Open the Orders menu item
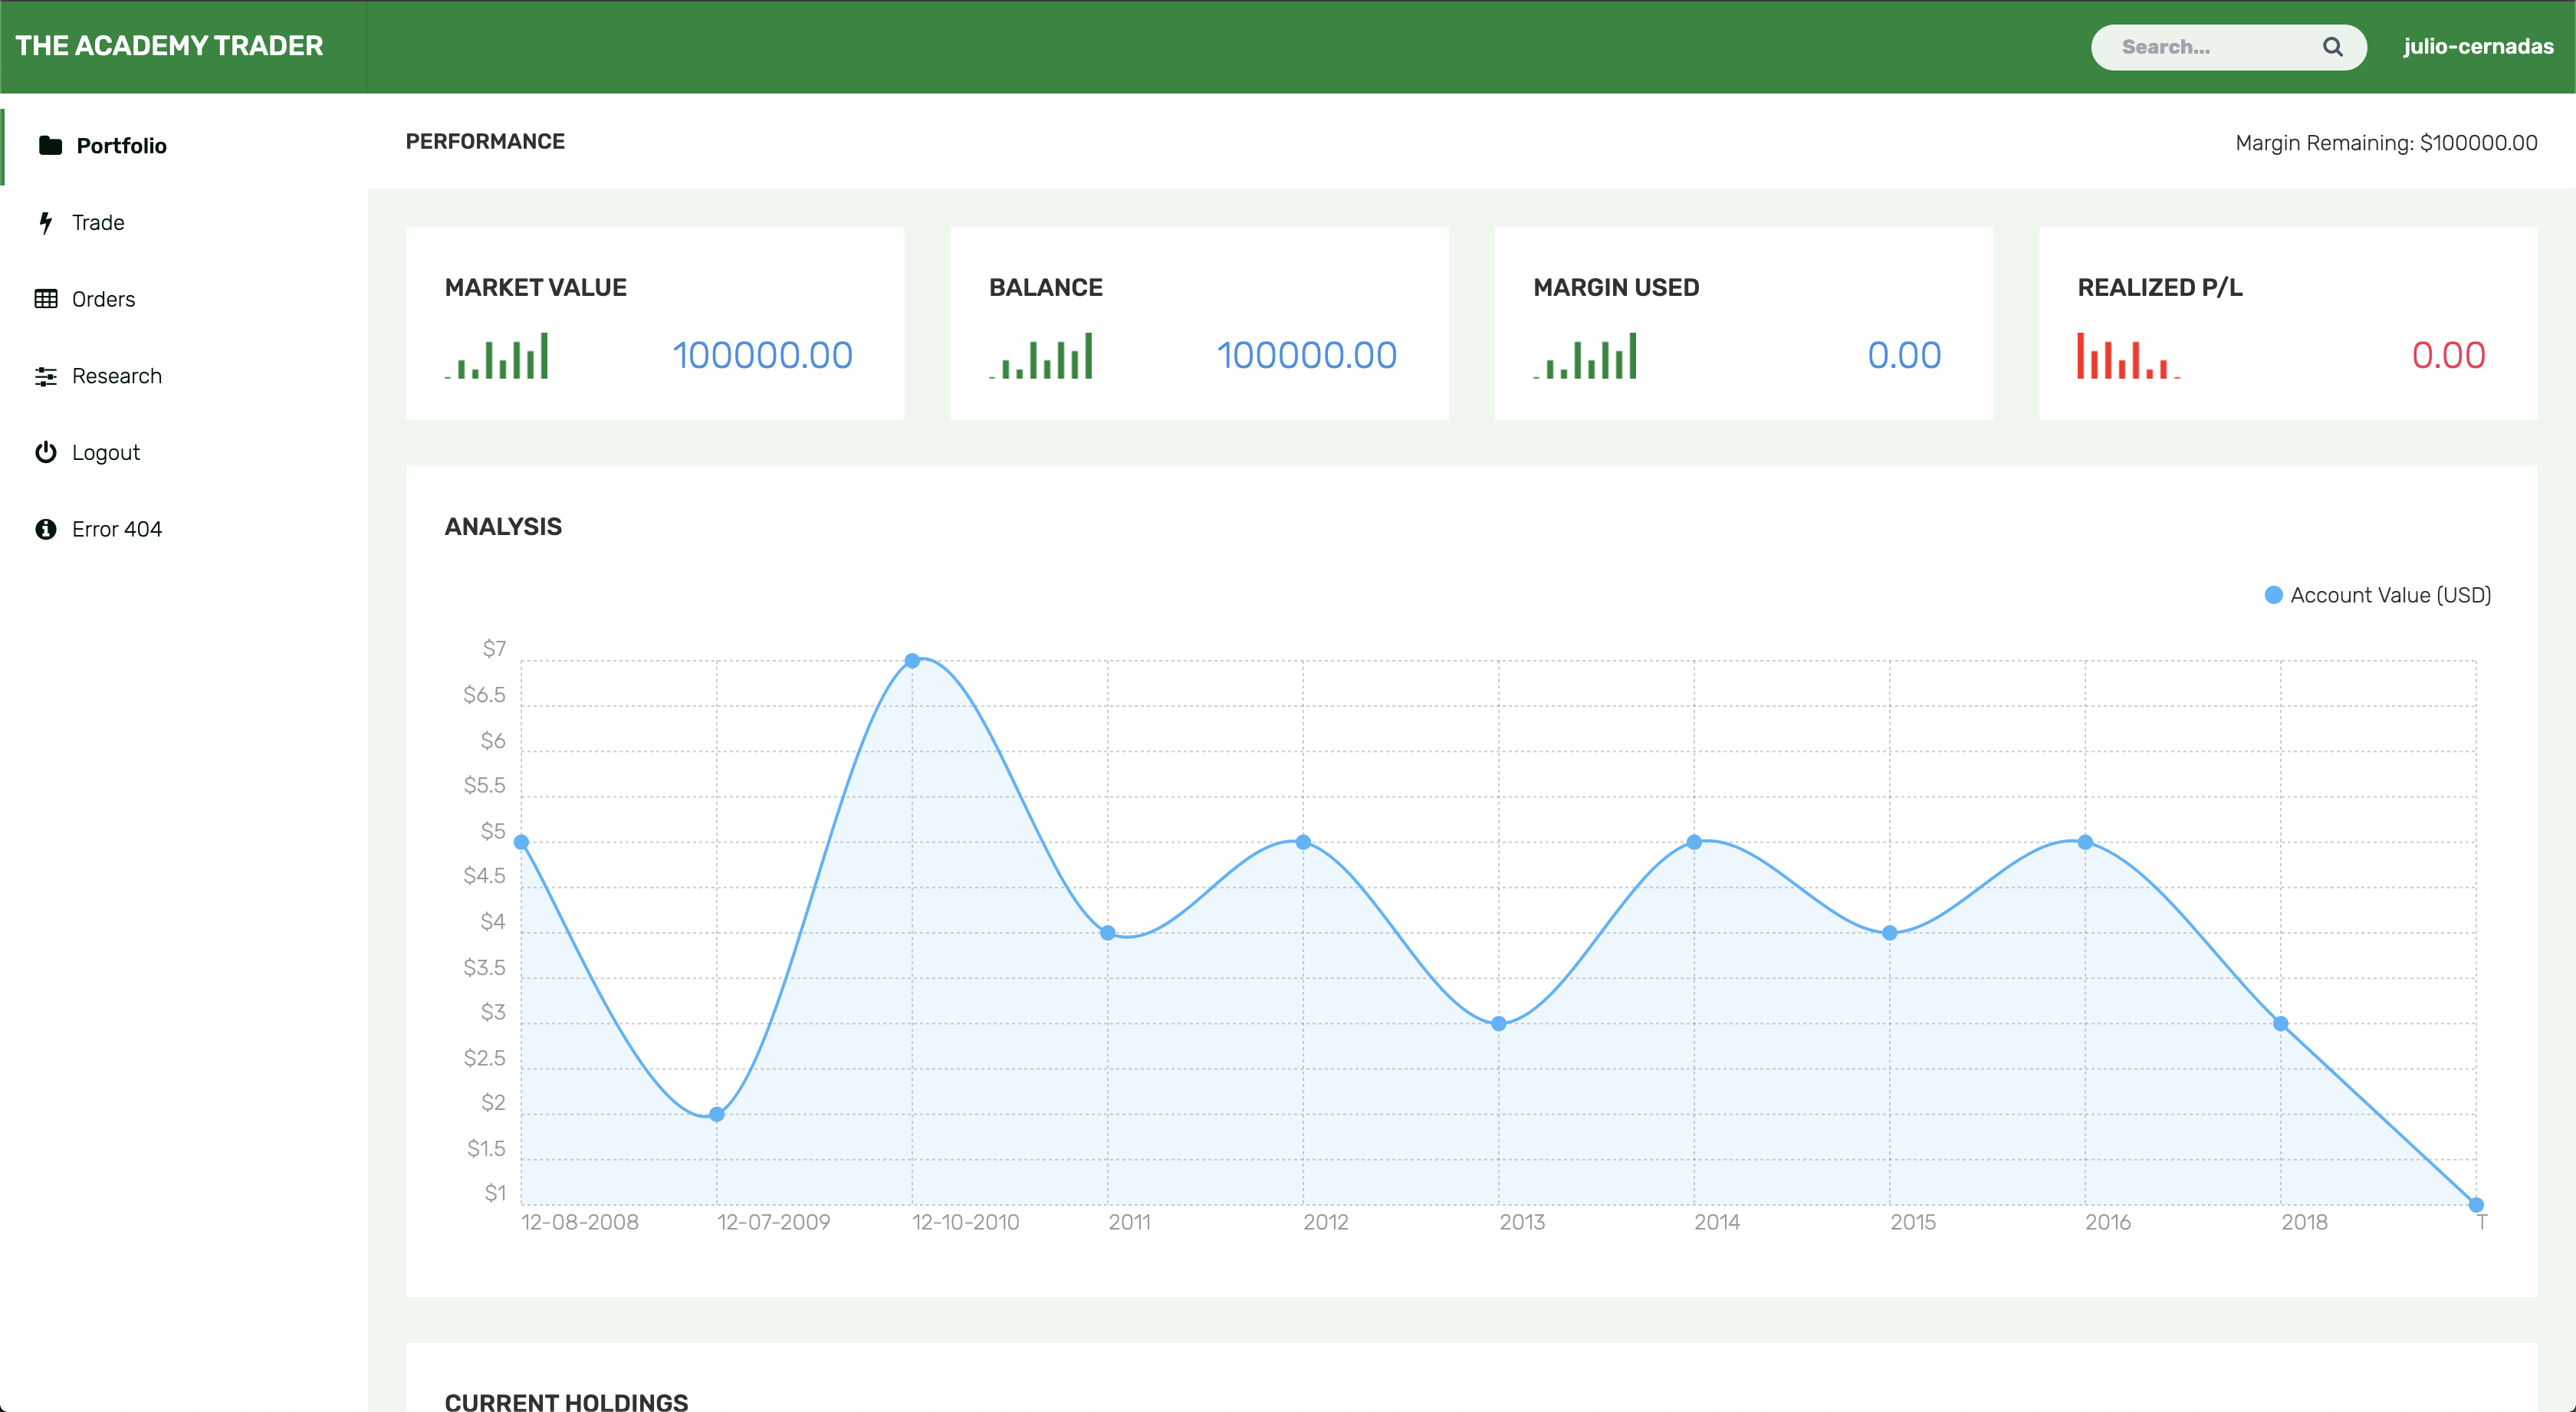The height and width of the screenshot is (1412, 2576). click(103, 299)
